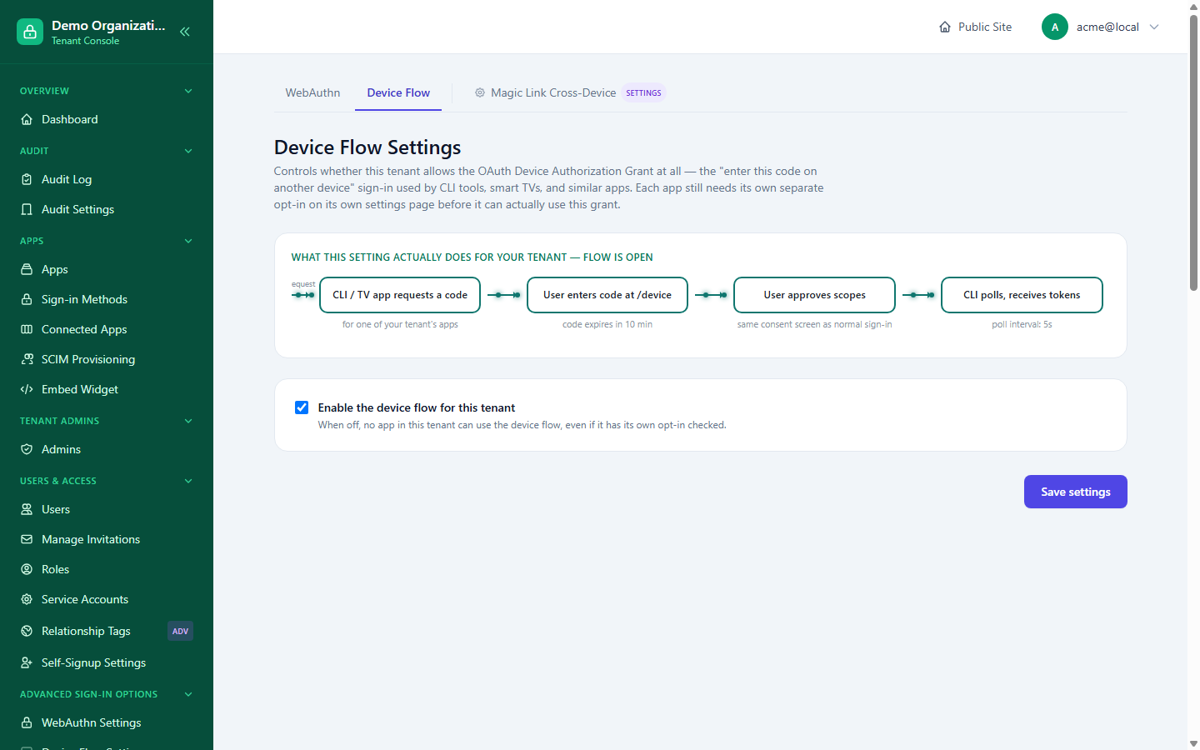Viewport: 1200px width, 750px height.
Task: Click the Embed Widget code icon
Action: (27, 389)
